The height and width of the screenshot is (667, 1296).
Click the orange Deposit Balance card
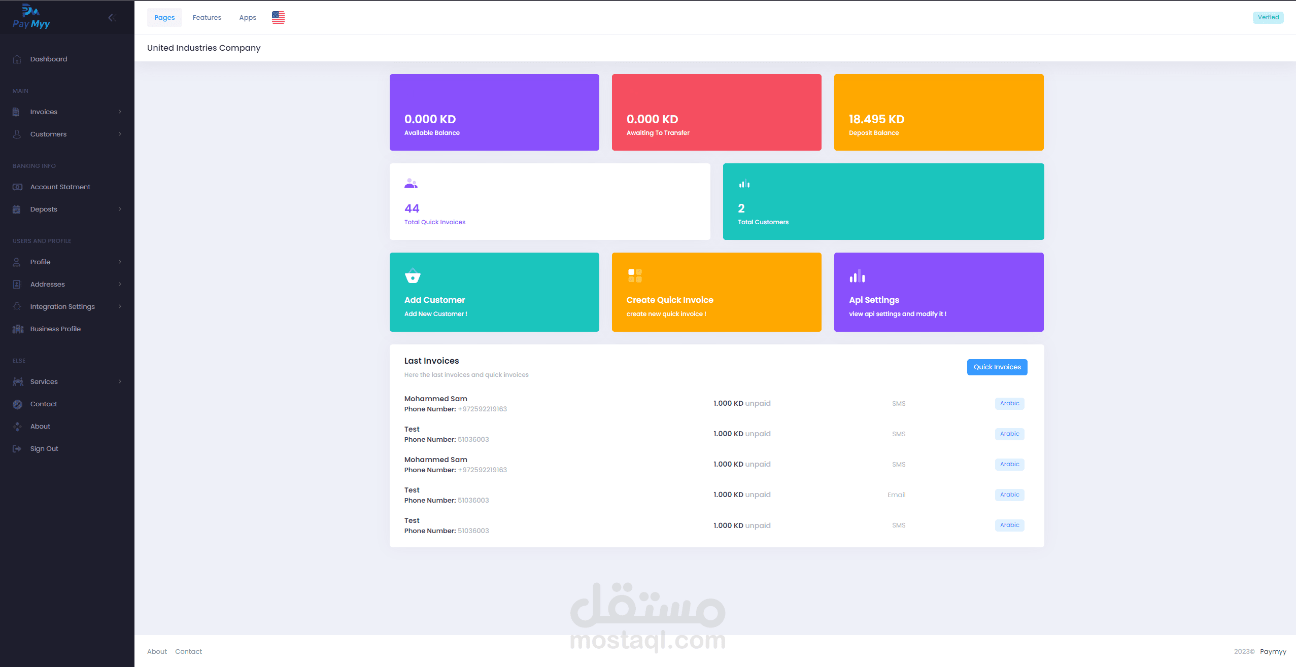[938, 113]
